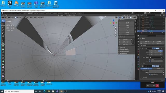
Task: Activate the Rotate tool
Action: click(3, 30)
